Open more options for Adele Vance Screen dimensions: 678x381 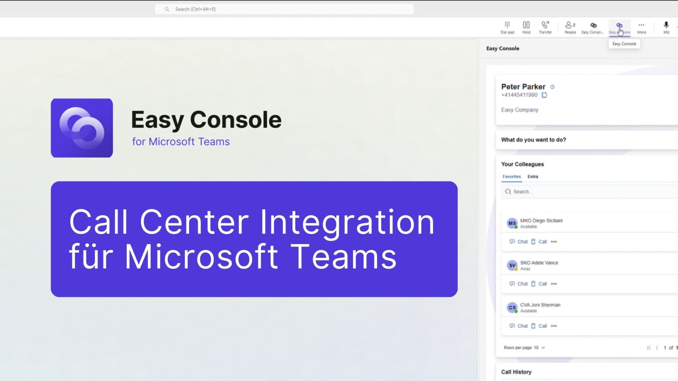tap(554, 284)
